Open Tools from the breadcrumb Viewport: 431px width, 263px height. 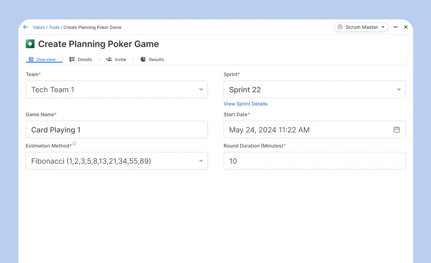(54, 27)
